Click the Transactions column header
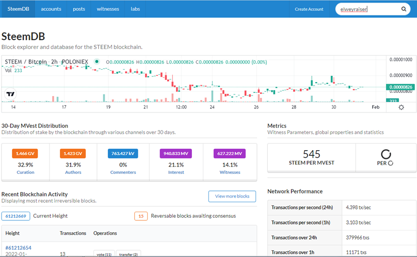Screen dimensions: 417x257 [x=73, y=233]
